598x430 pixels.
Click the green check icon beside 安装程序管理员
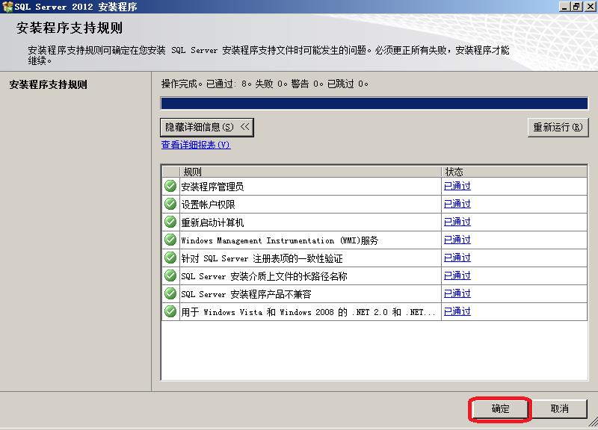coord(170,186)
